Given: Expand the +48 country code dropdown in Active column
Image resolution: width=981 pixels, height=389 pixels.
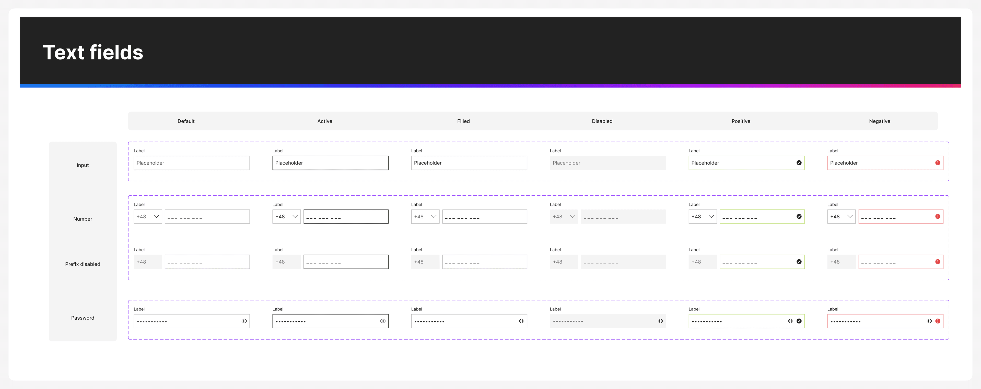Looking at the screenshot, I should click(x=286, y=216).
